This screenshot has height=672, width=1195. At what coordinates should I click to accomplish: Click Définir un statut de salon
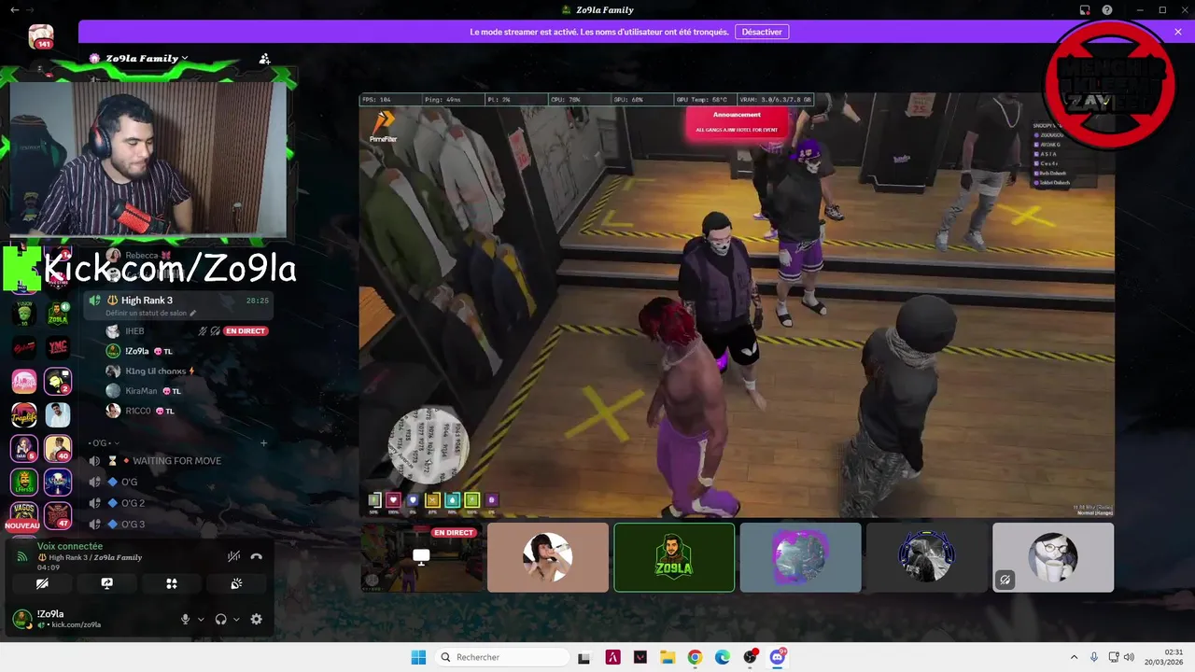point(146,314)
